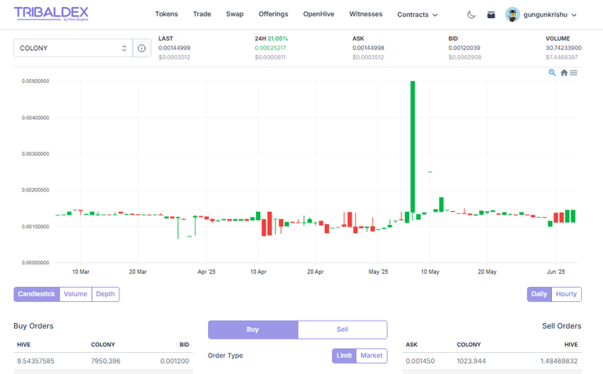Click sell order ask 0.001450
The height and width of the screenshot is (374, 603).
point(420,361)
